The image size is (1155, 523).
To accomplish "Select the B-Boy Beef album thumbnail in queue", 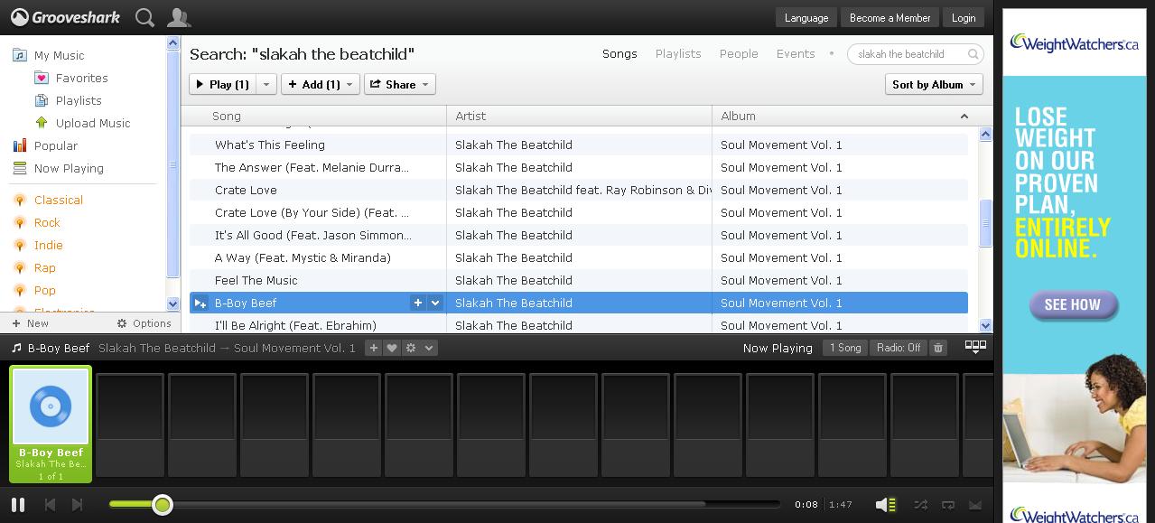I will pos(51,408).
